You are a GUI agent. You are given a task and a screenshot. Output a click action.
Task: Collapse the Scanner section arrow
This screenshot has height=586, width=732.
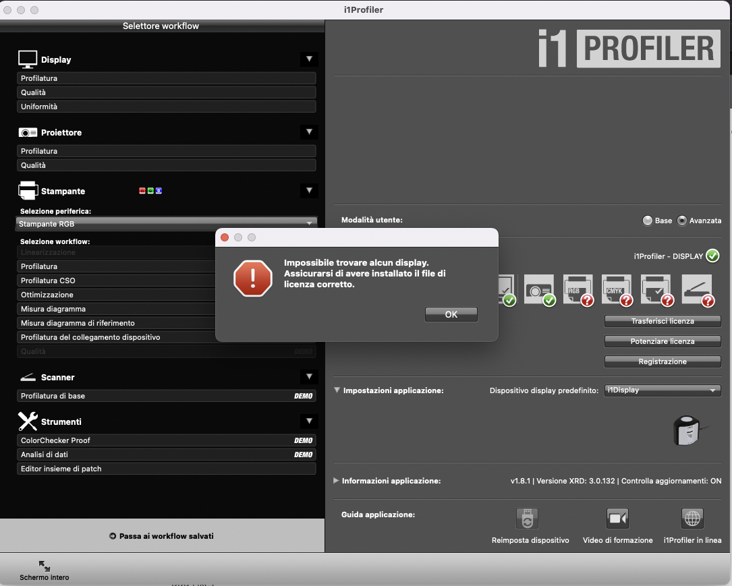[x=309, y=376]
